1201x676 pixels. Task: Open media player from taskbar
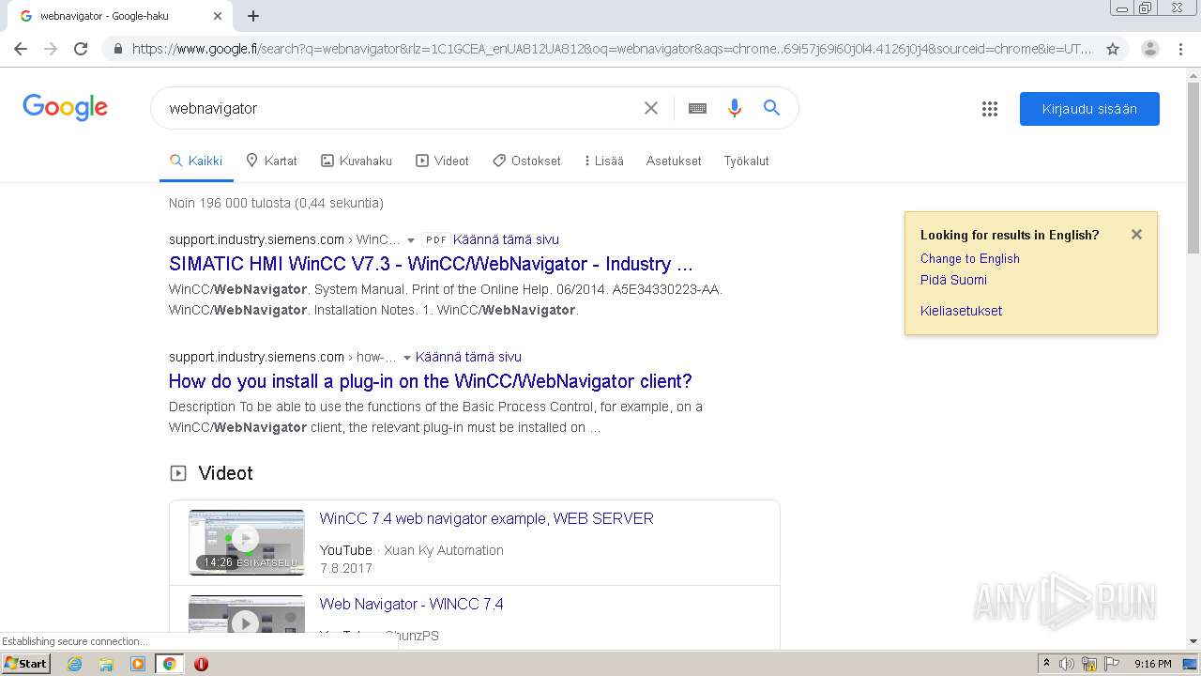click(138, 664)
